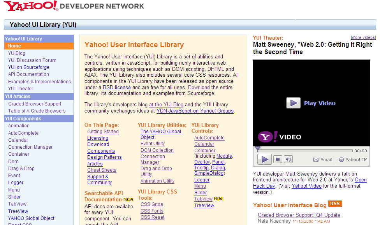Stop the video with the stop button

tap(277, 159)
